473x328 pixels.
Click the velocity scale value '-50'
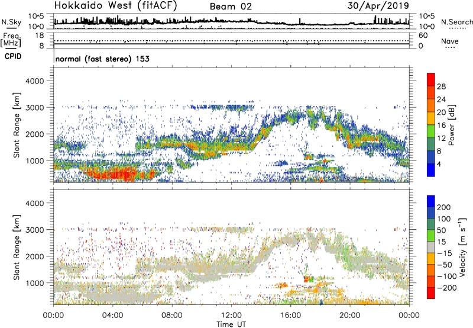pyautogui.click(x=445, y=265)
